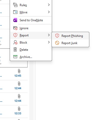Screen dimensions: 98x120
Task: Click the Report shield icon in main menu
Action: pyautogui.click(x=15, y=35)
